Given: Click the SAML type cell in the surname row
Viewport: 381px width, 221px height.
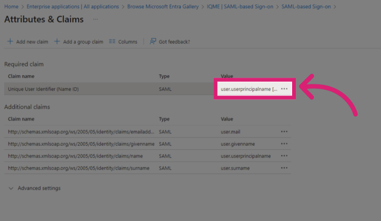Looking at the screenshot, I should (x=165, y=168).
